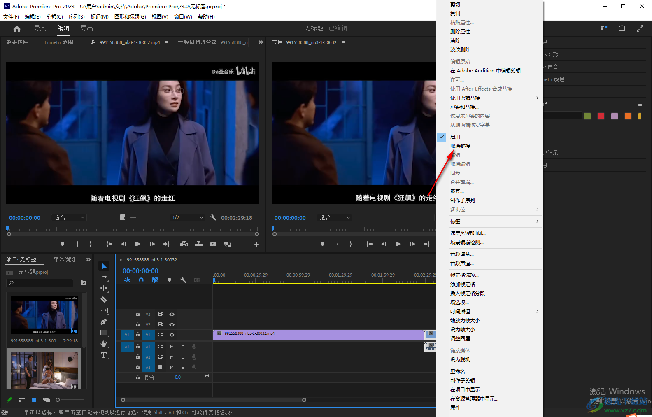This screenshot has height=417, width=652.
Task: Toggle visibility eye for track V2
Action: click(x=172, y=324)
